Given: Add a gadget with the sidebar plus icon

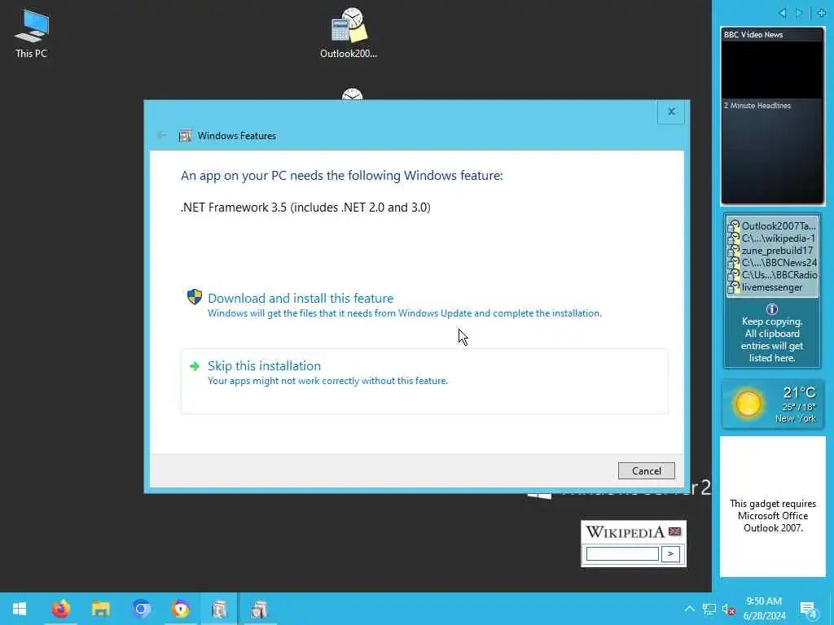Looking at the screenshot, I should coord(821,13).
